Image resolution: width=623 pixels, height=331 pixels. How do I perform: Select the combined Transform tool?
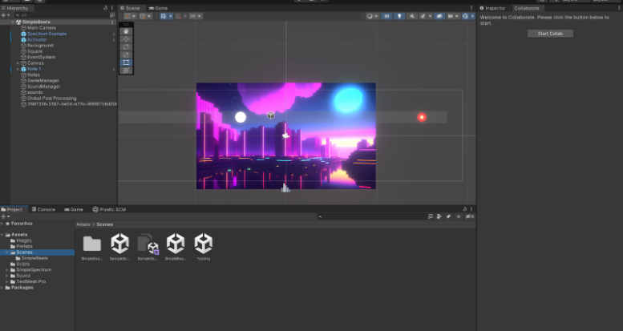pyautogui.click(x=126, y=71)
